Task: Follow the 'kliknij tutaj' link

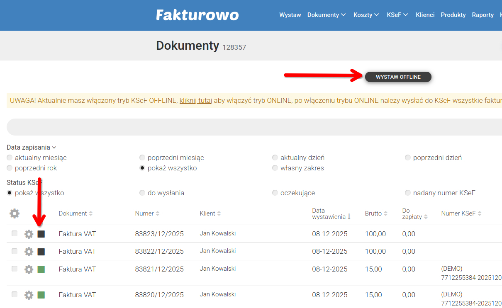Action: (x=195, y=100)
